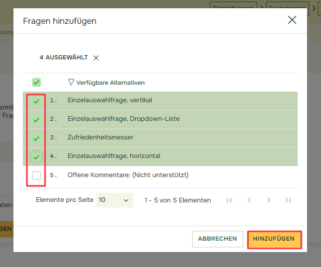
Task: Click the Abbrechen button
Action: tap(217, 239)
